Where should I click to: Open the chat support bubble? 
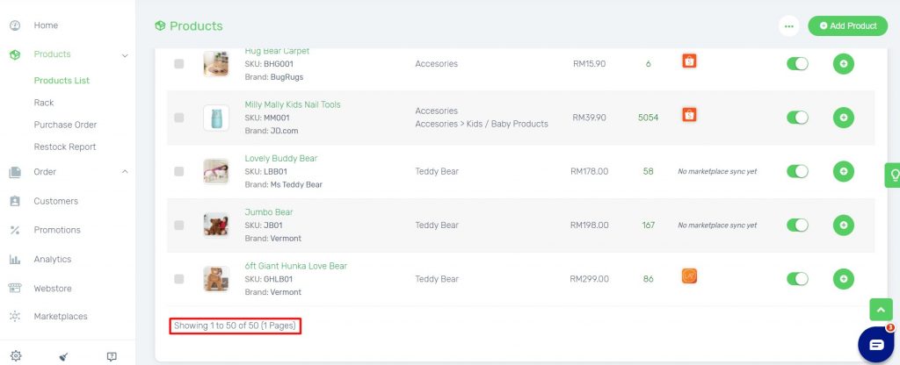pos(875,344)
